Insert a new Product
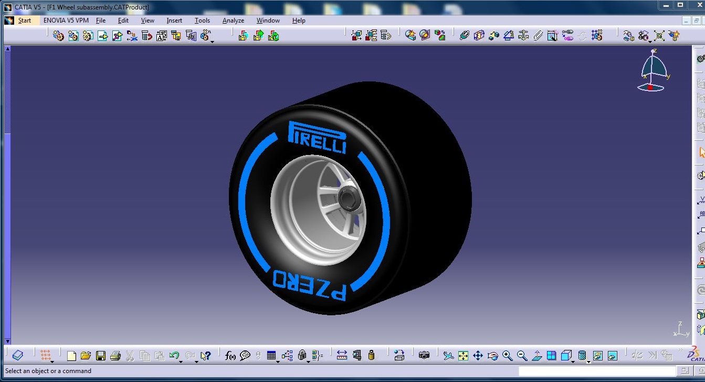The height and width of the screenshot is (382, 705). (x=73, y=35)
